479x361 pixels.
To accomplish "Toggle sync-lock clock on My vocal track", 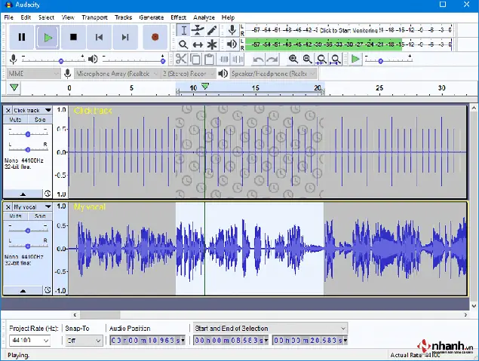I will coord(48,290).
